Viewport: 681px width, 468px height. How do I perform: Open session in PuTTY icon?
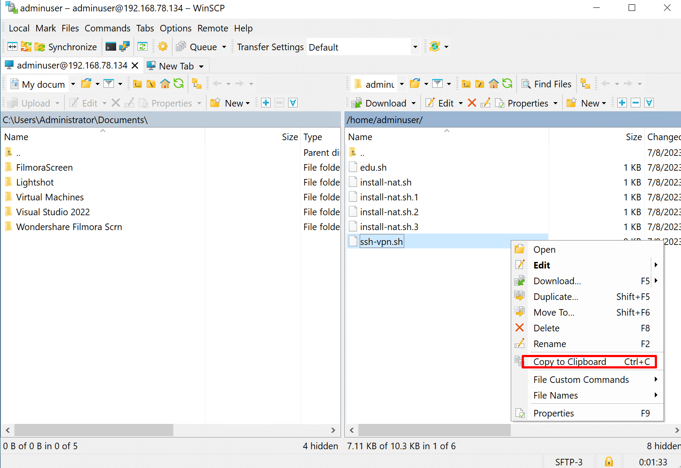[x=124, y=47]
